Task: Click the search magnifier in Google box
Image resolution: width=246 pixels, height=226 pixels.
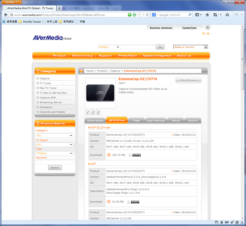Action: (190, 15)
